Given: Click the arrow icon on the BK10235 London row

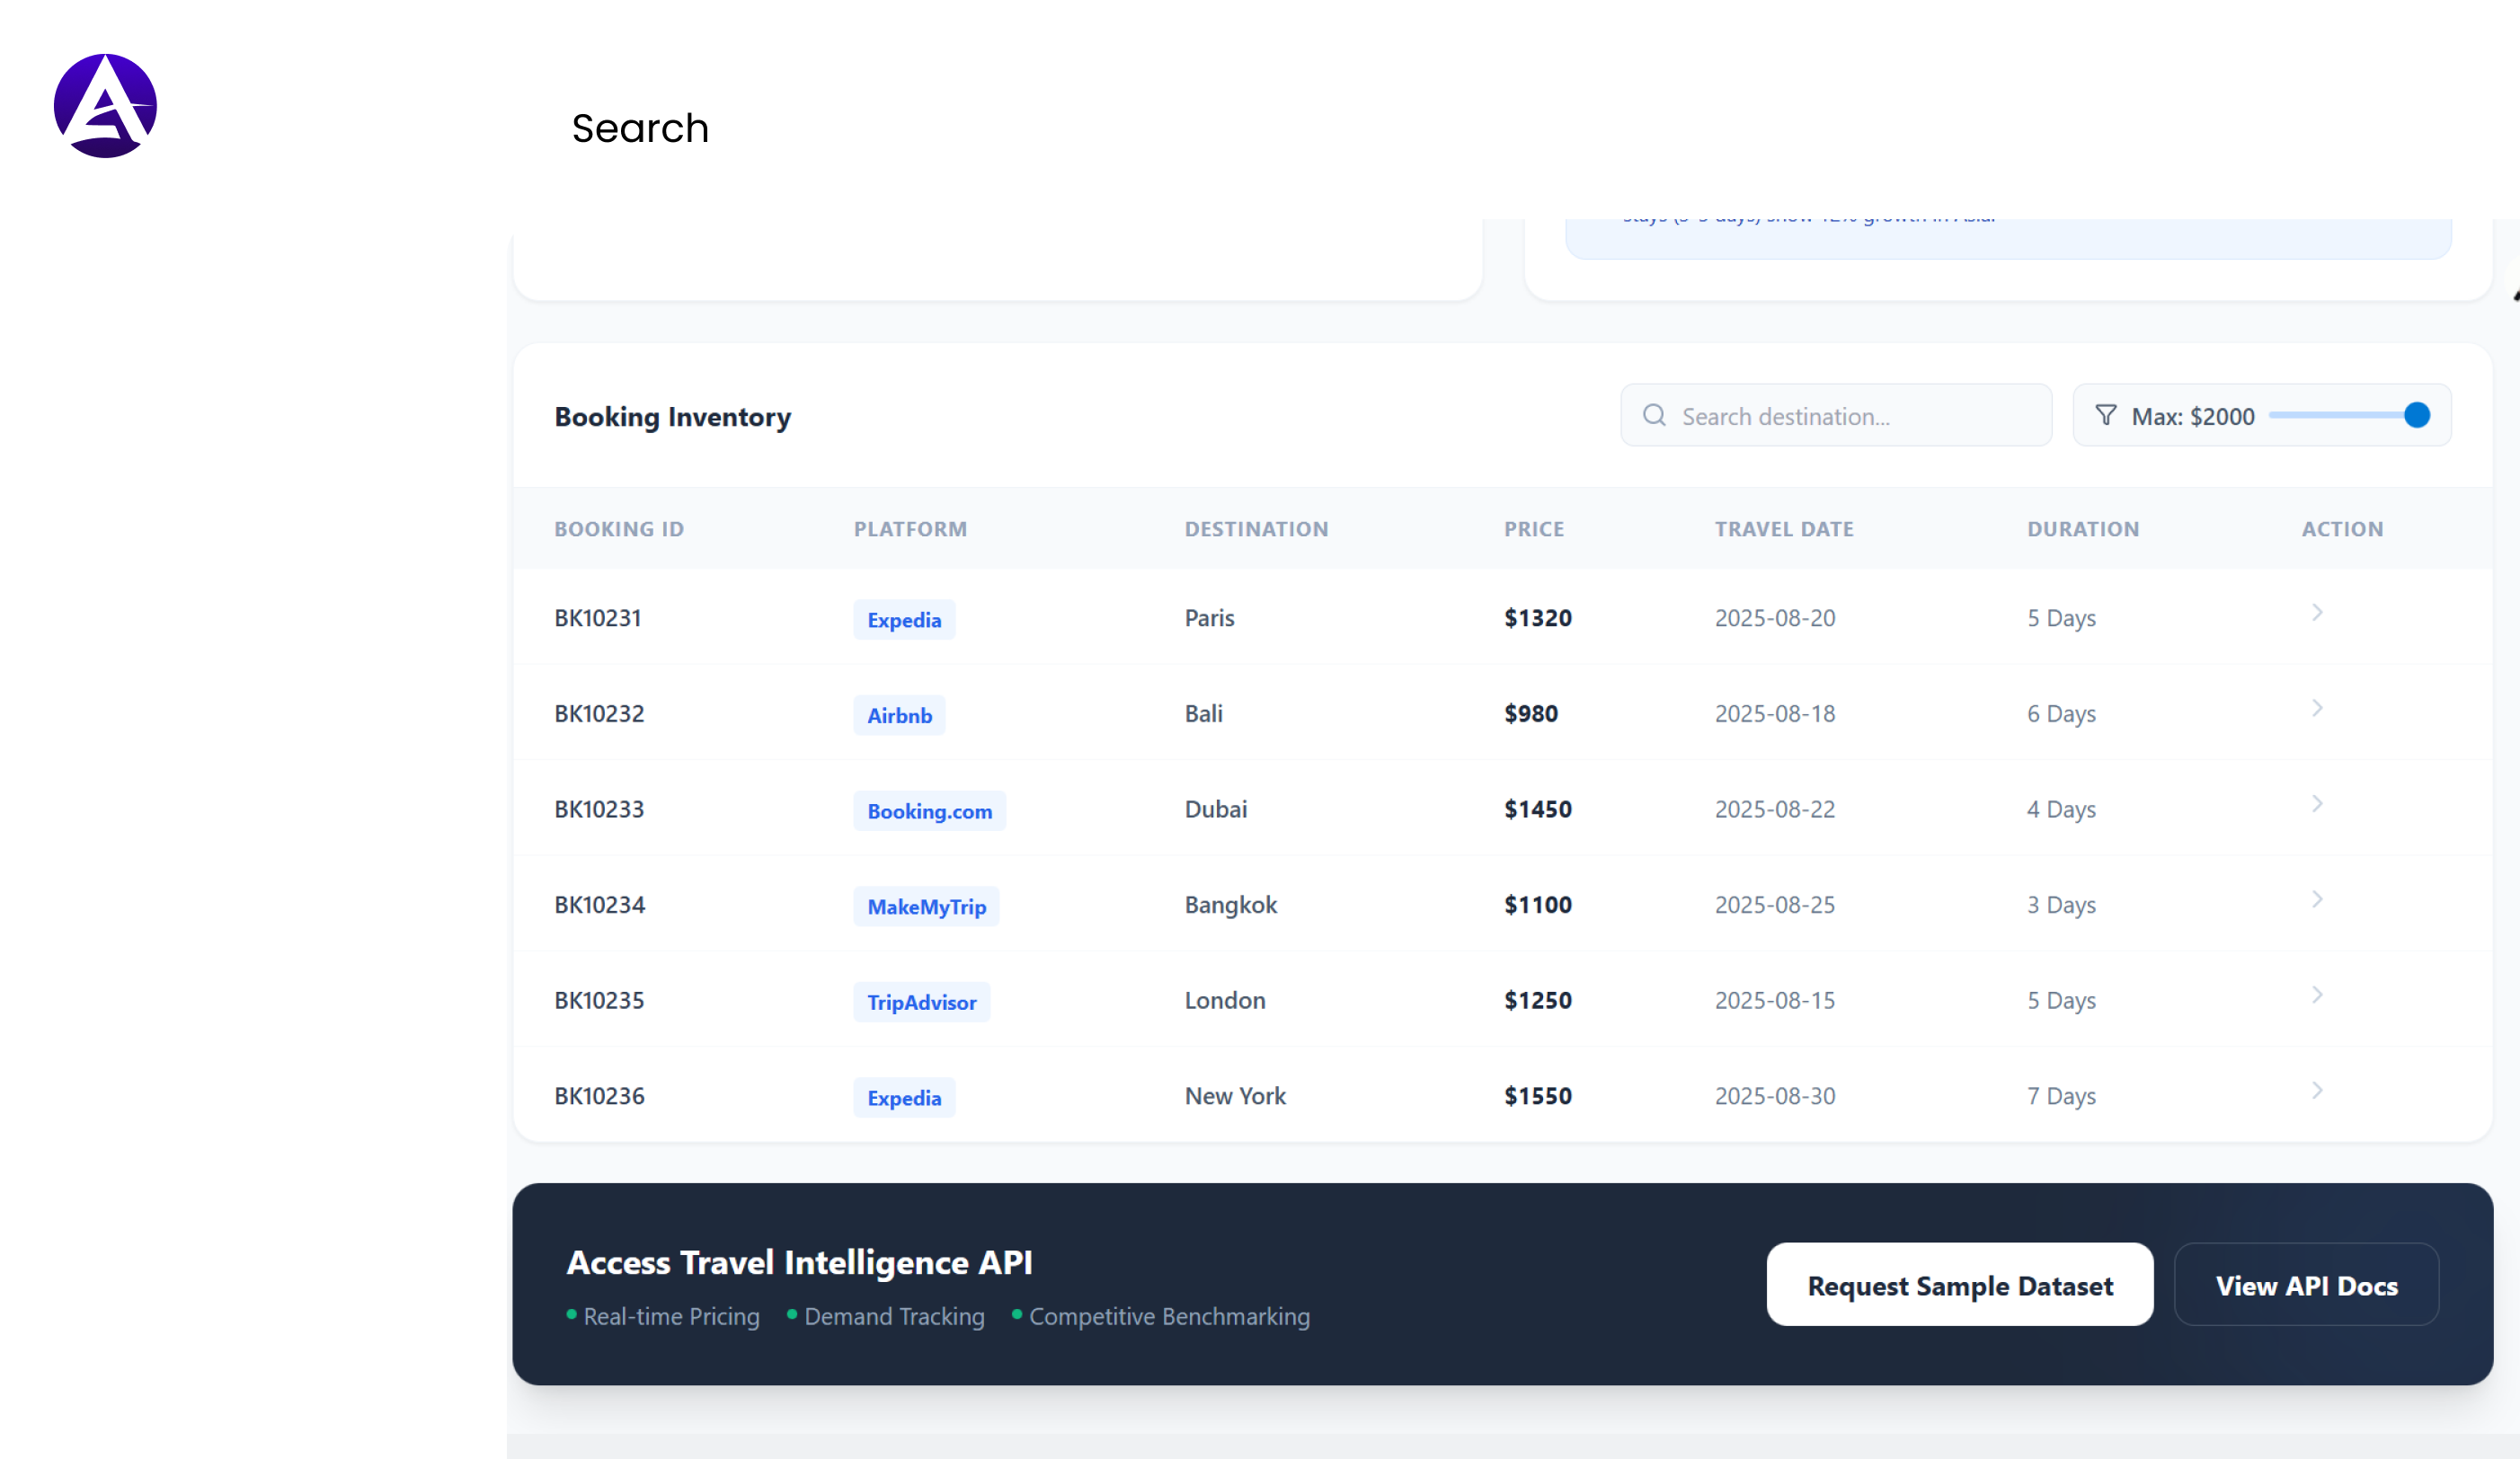Looking at the screenshot, I should pos(2318,995).
